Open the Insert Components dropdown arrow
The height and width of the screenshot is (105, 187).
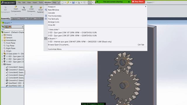pos(16,15)
